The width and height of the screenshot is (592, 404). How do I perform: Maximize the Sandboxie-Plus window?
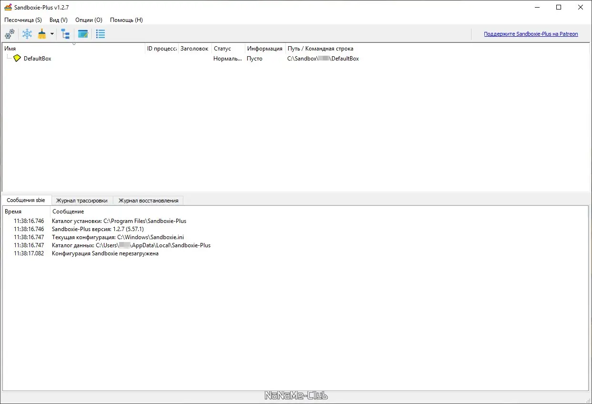(559, 7)
